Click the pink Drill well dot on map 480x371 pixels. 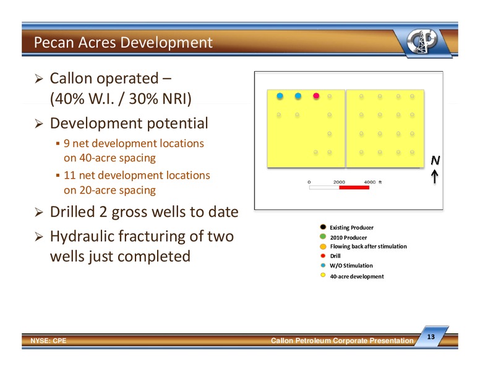(316, 96)
